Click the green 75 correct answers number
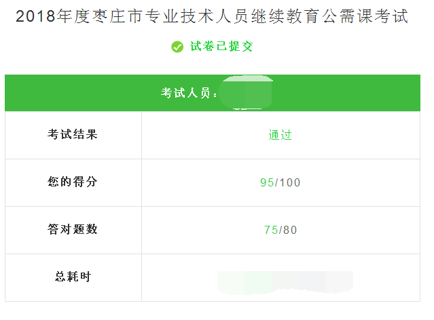The image size is (434, 320). pyautogui.click(x=270, y=230)
